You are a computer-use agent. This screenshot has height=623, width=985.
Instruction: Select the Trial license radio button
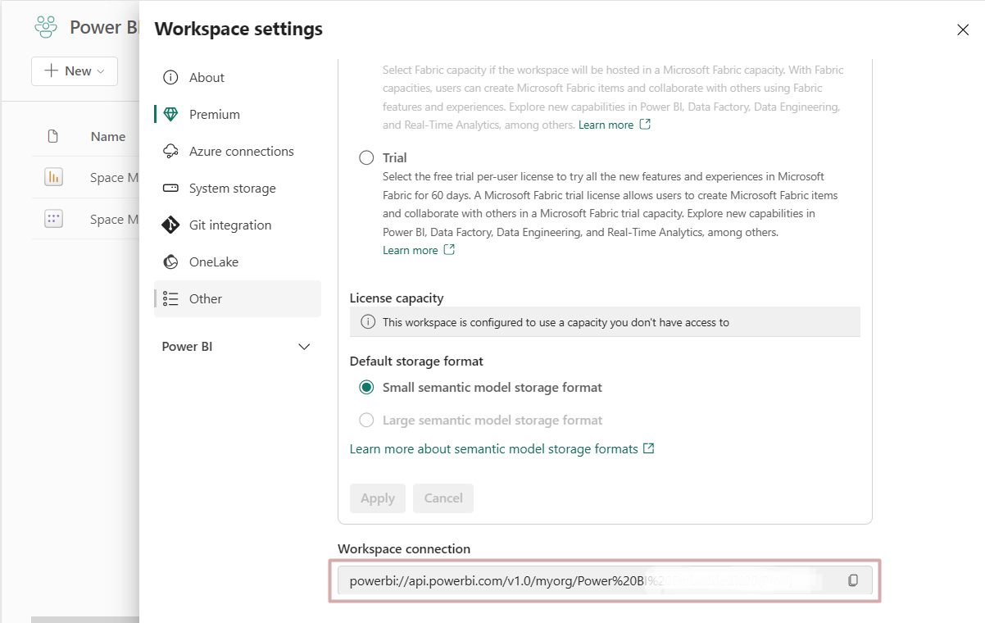[x=366, y=157]
